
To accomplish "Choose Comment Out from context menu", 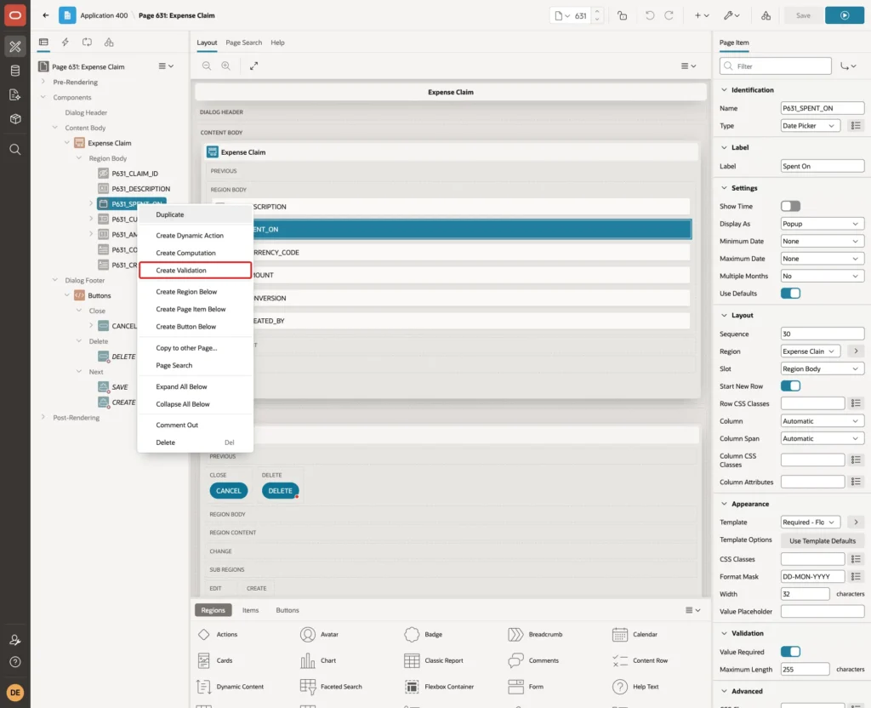I will 196,425.
